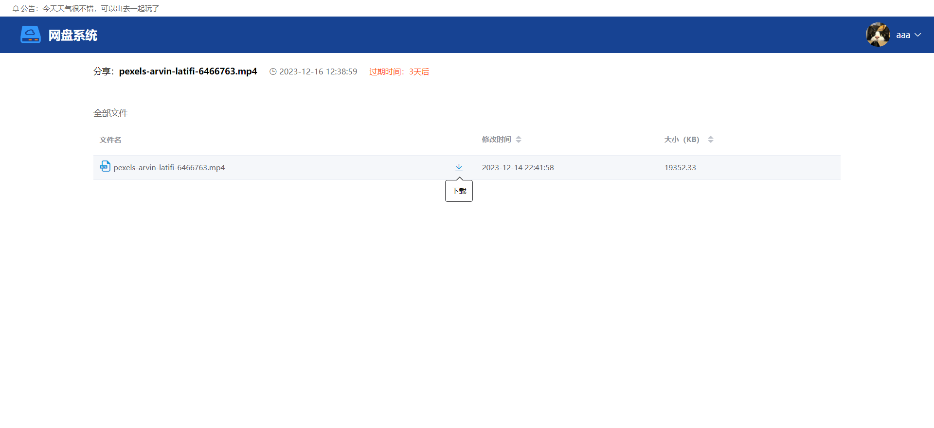Screen dimensions: 934x428
Task: Click the 下载 tooltip label
Action: [459, 191]
